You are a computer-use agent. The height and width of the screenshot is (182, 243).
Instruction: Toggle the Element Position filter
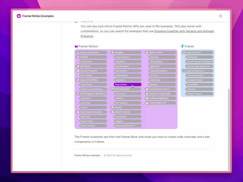click(93, 126)
